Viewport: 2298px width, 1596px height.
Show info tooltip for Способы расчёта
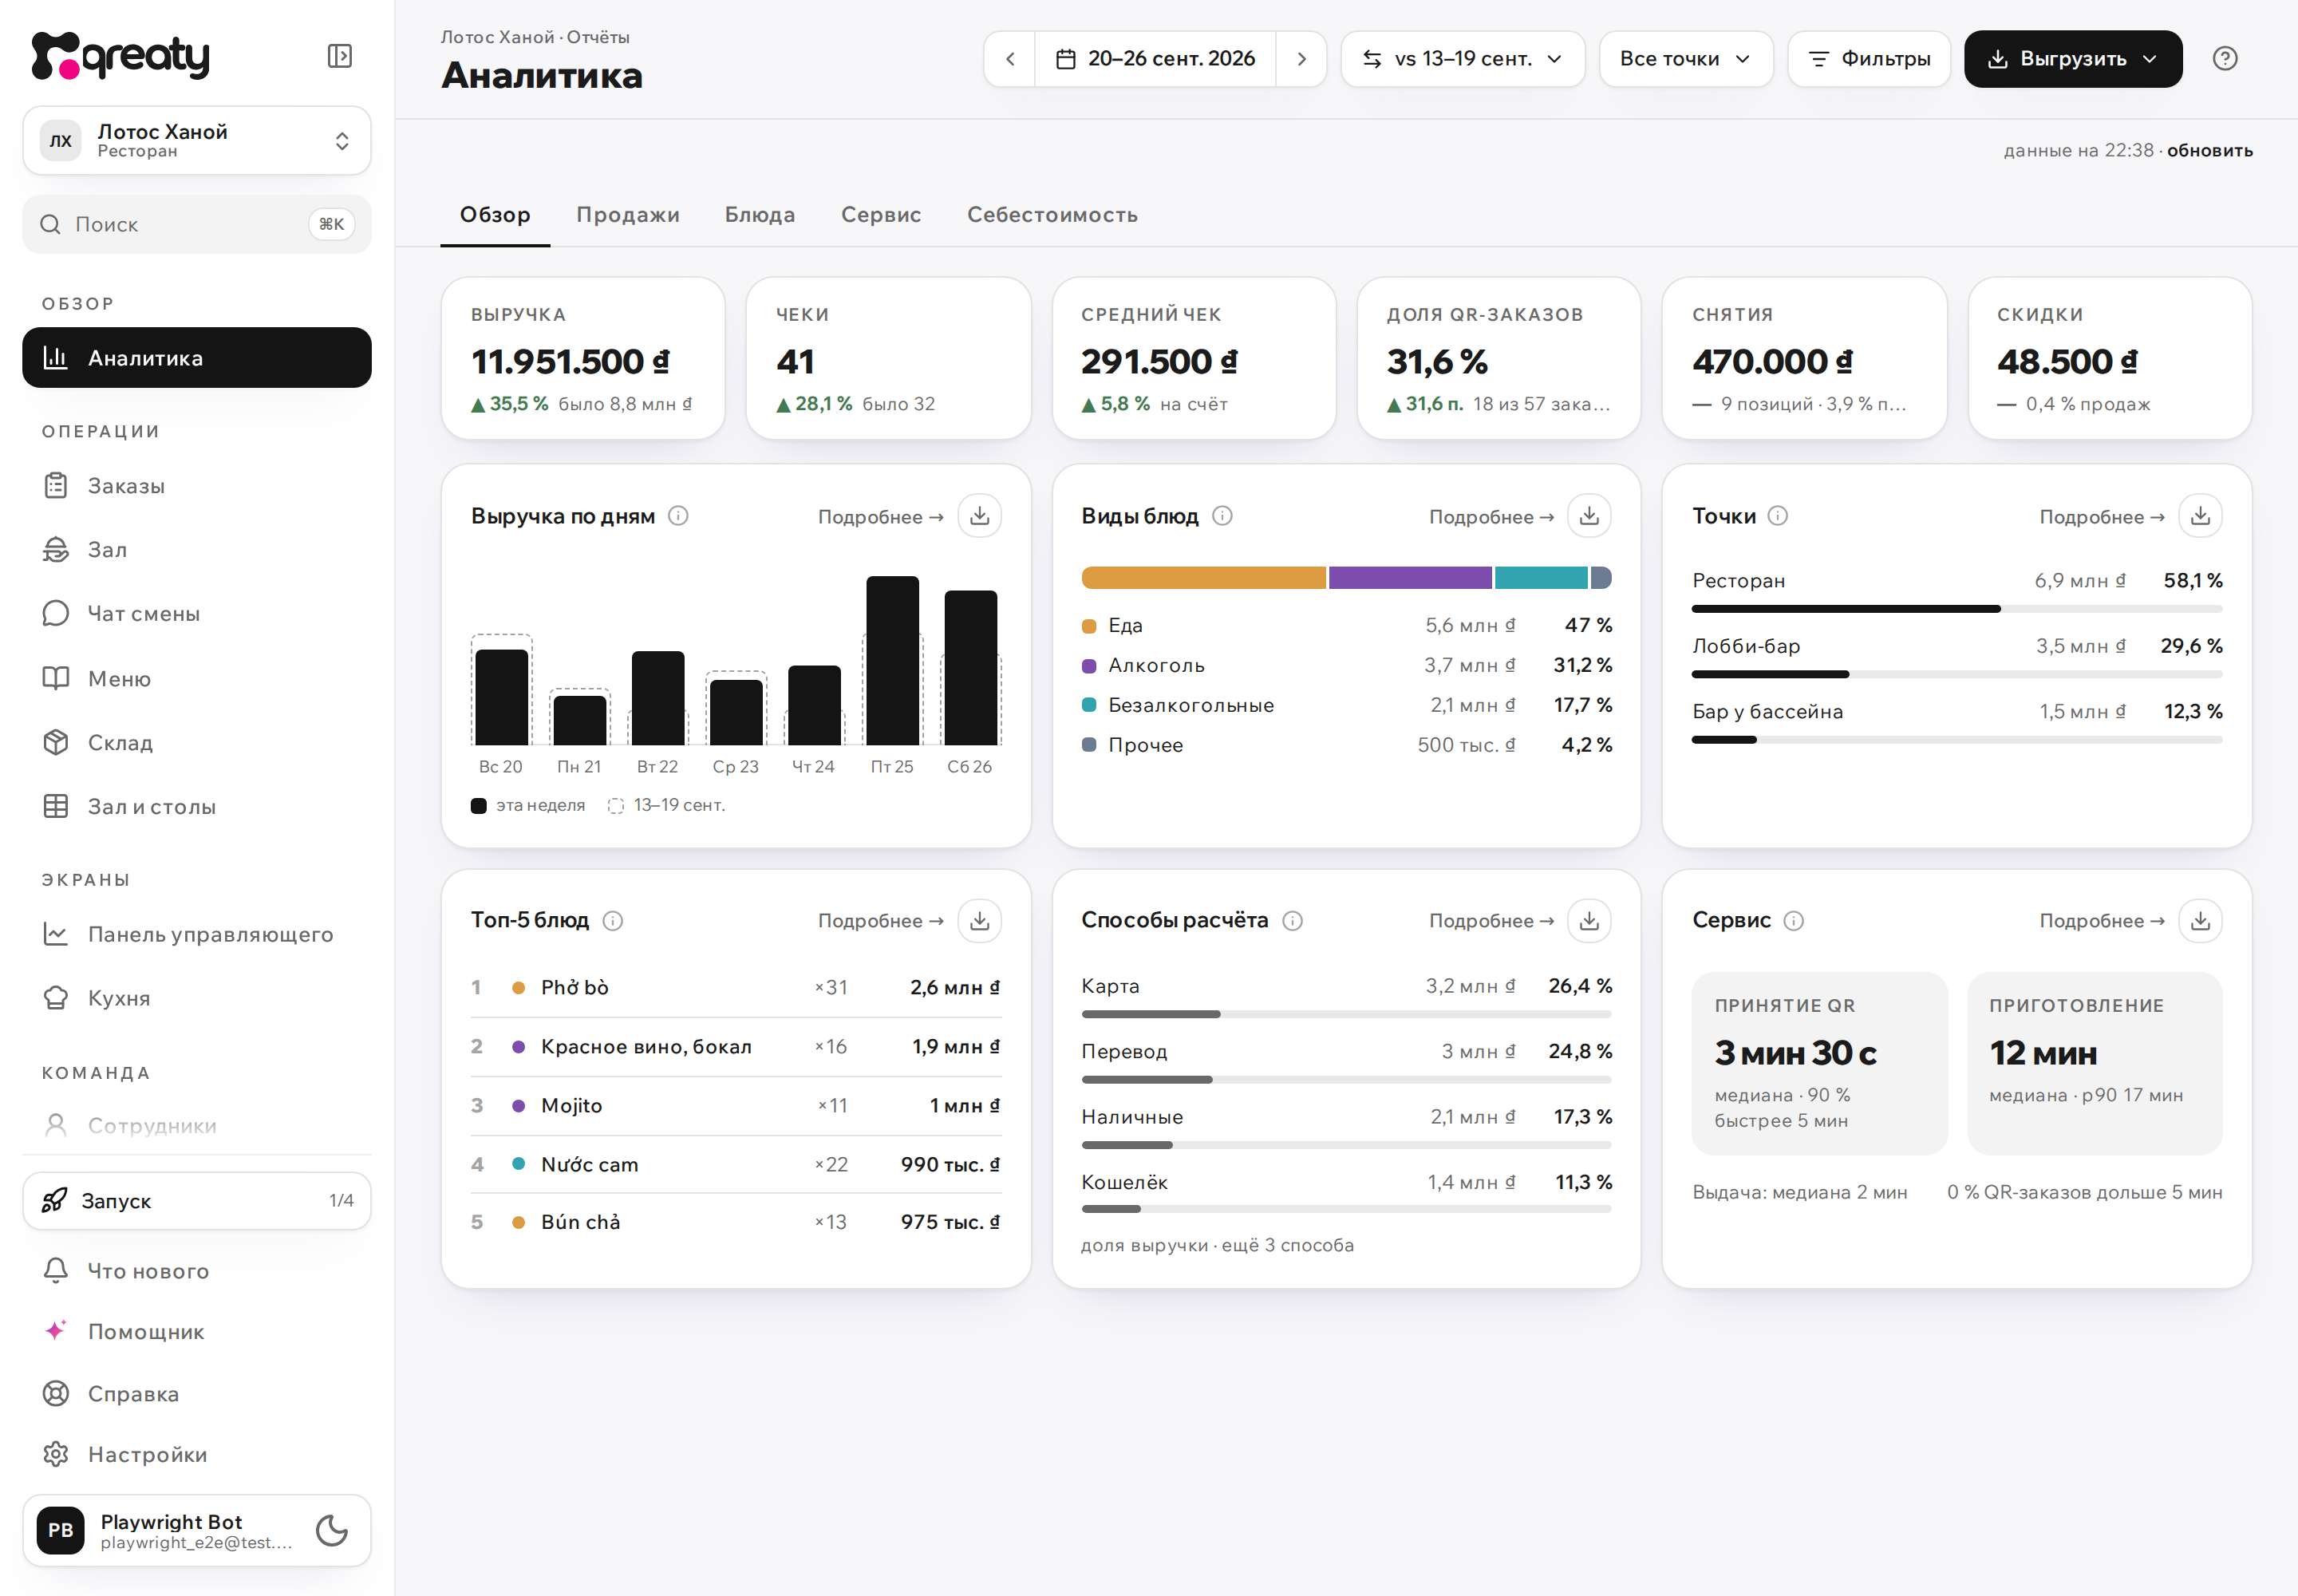click(x=1292, y=921)
